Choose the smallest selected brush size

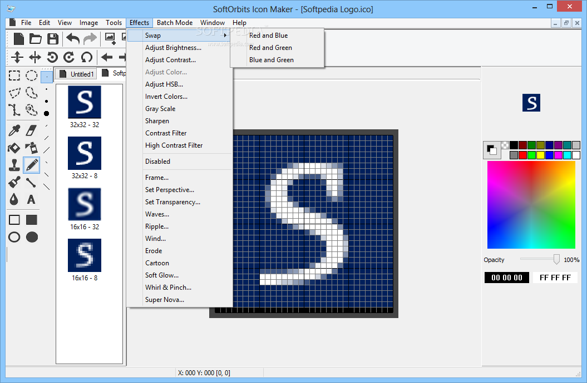pos(46,77)
